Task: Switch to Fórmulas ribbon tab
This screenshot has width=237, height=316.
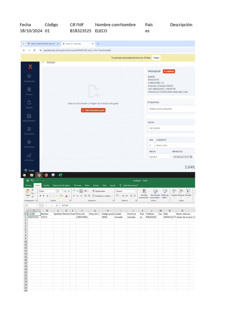Action: (x=77, y=185)
